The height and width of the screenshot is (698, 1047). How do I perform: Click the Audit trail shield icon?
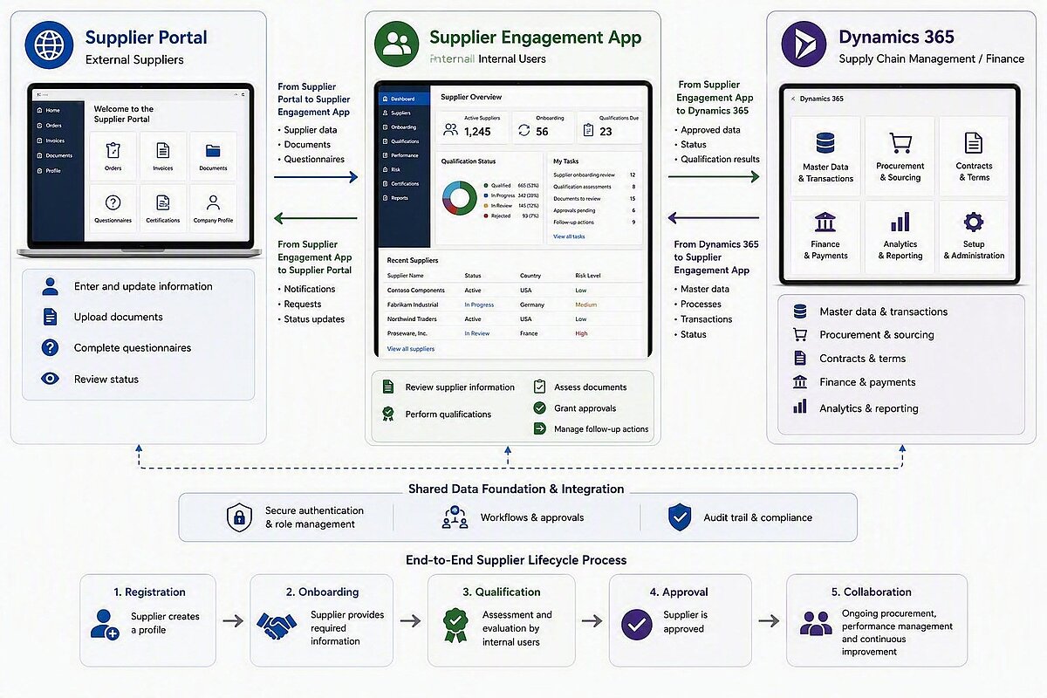(679, 517)
